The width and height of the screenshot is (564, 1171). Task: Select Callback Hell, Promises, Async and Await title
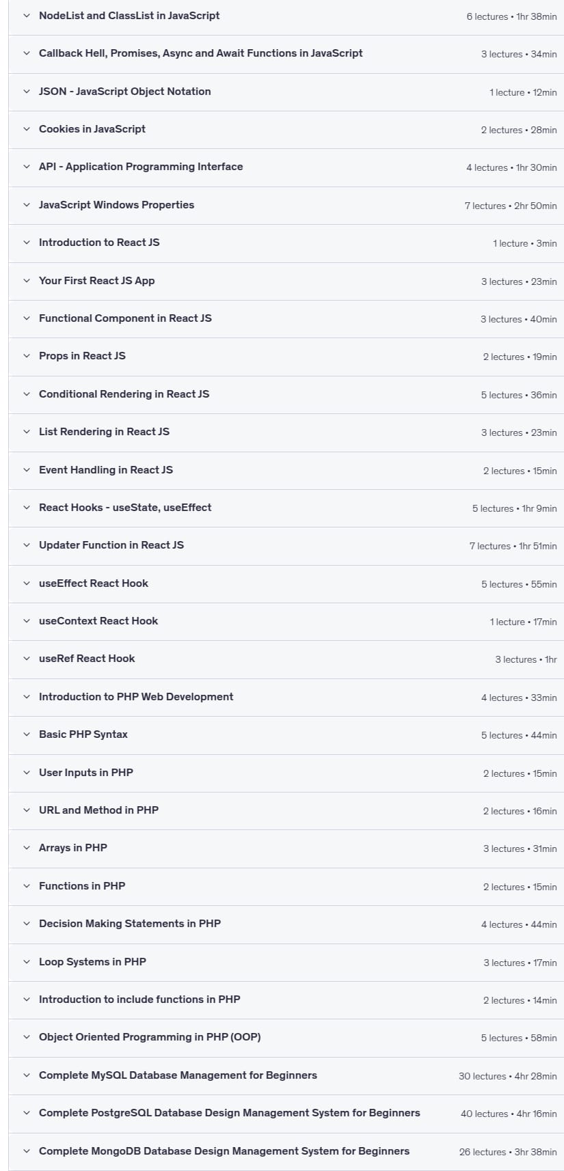coord(200,53)
